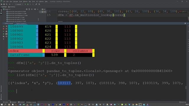Open the run configuration dropdown

(19, 4)
